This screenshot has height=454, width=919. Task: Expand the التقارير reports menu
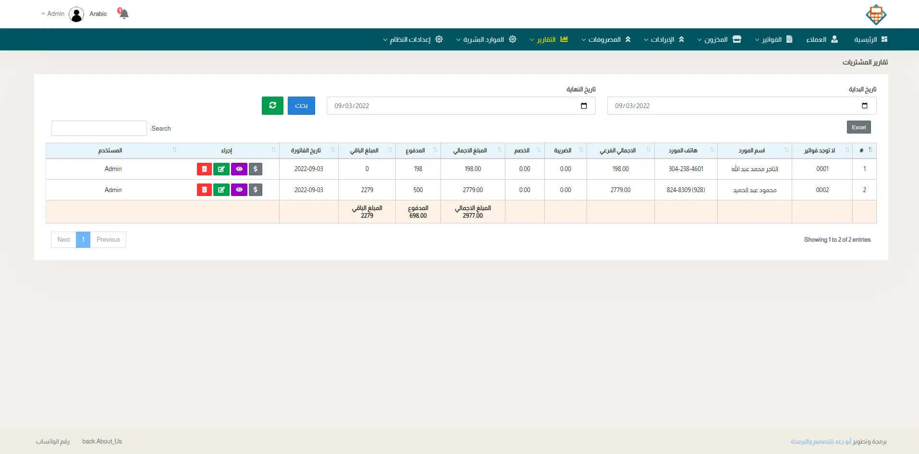tap(548, 39)
